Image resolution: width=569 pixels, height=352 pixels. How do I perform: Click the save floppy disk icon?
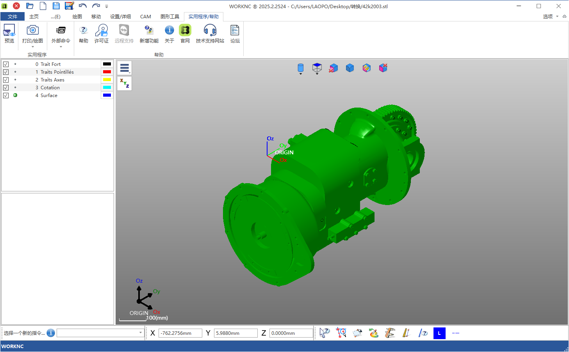click(56, 6)
